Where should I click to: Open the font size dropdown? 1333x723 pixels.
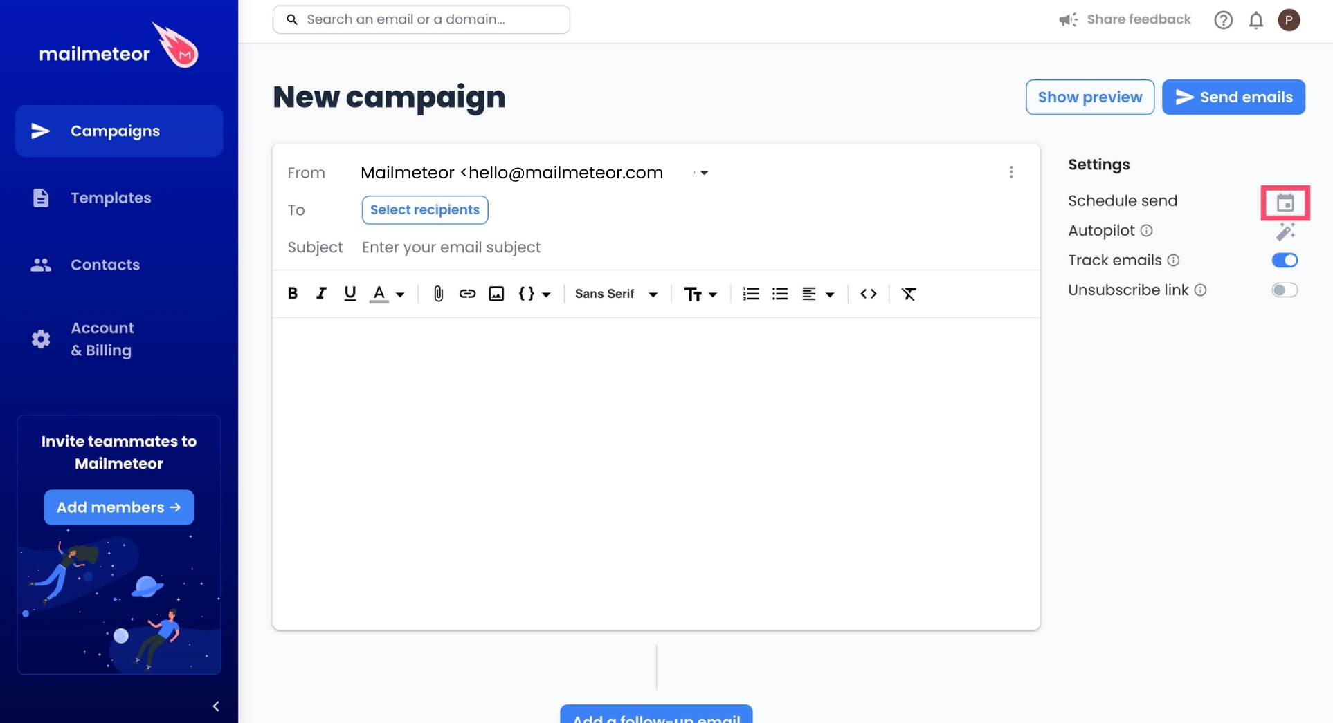(x=700, y=294)
